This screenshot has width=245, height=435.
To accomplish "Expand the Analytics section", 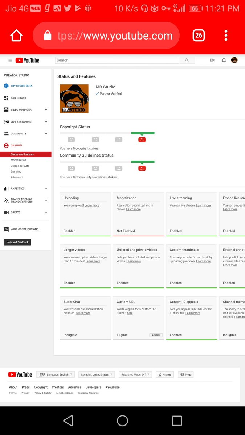I will 46,188.
